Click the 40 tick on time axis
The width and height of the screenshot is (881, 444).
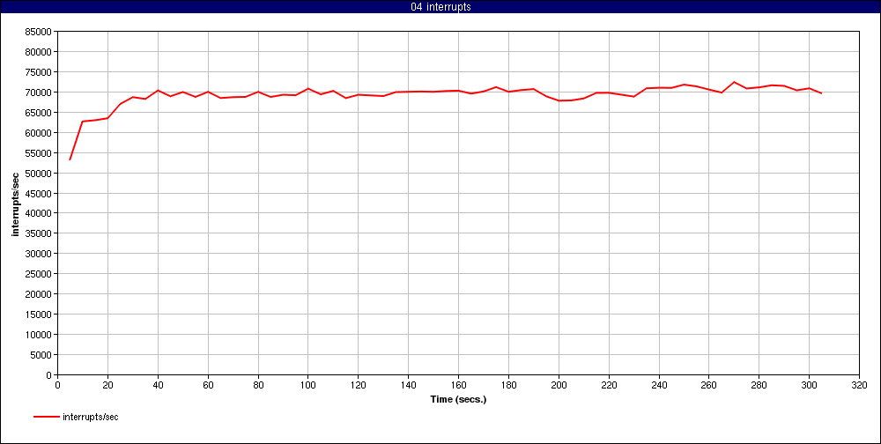[158, 385]
